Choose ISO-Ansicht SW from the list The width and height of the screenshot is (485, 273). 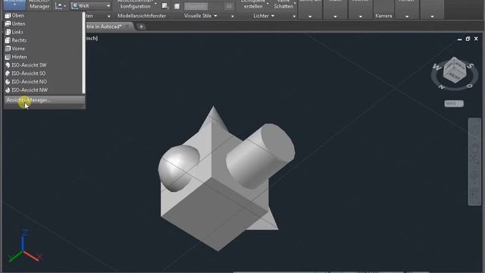tap(43, 65)
